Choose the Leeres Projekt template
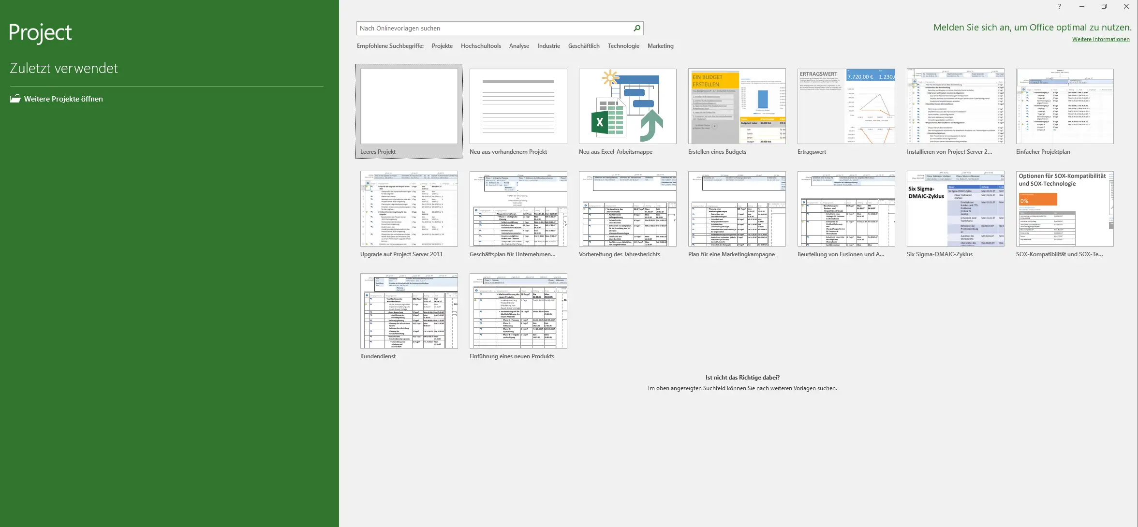This screenshot has width=1138, height=527. click(409, 106)
